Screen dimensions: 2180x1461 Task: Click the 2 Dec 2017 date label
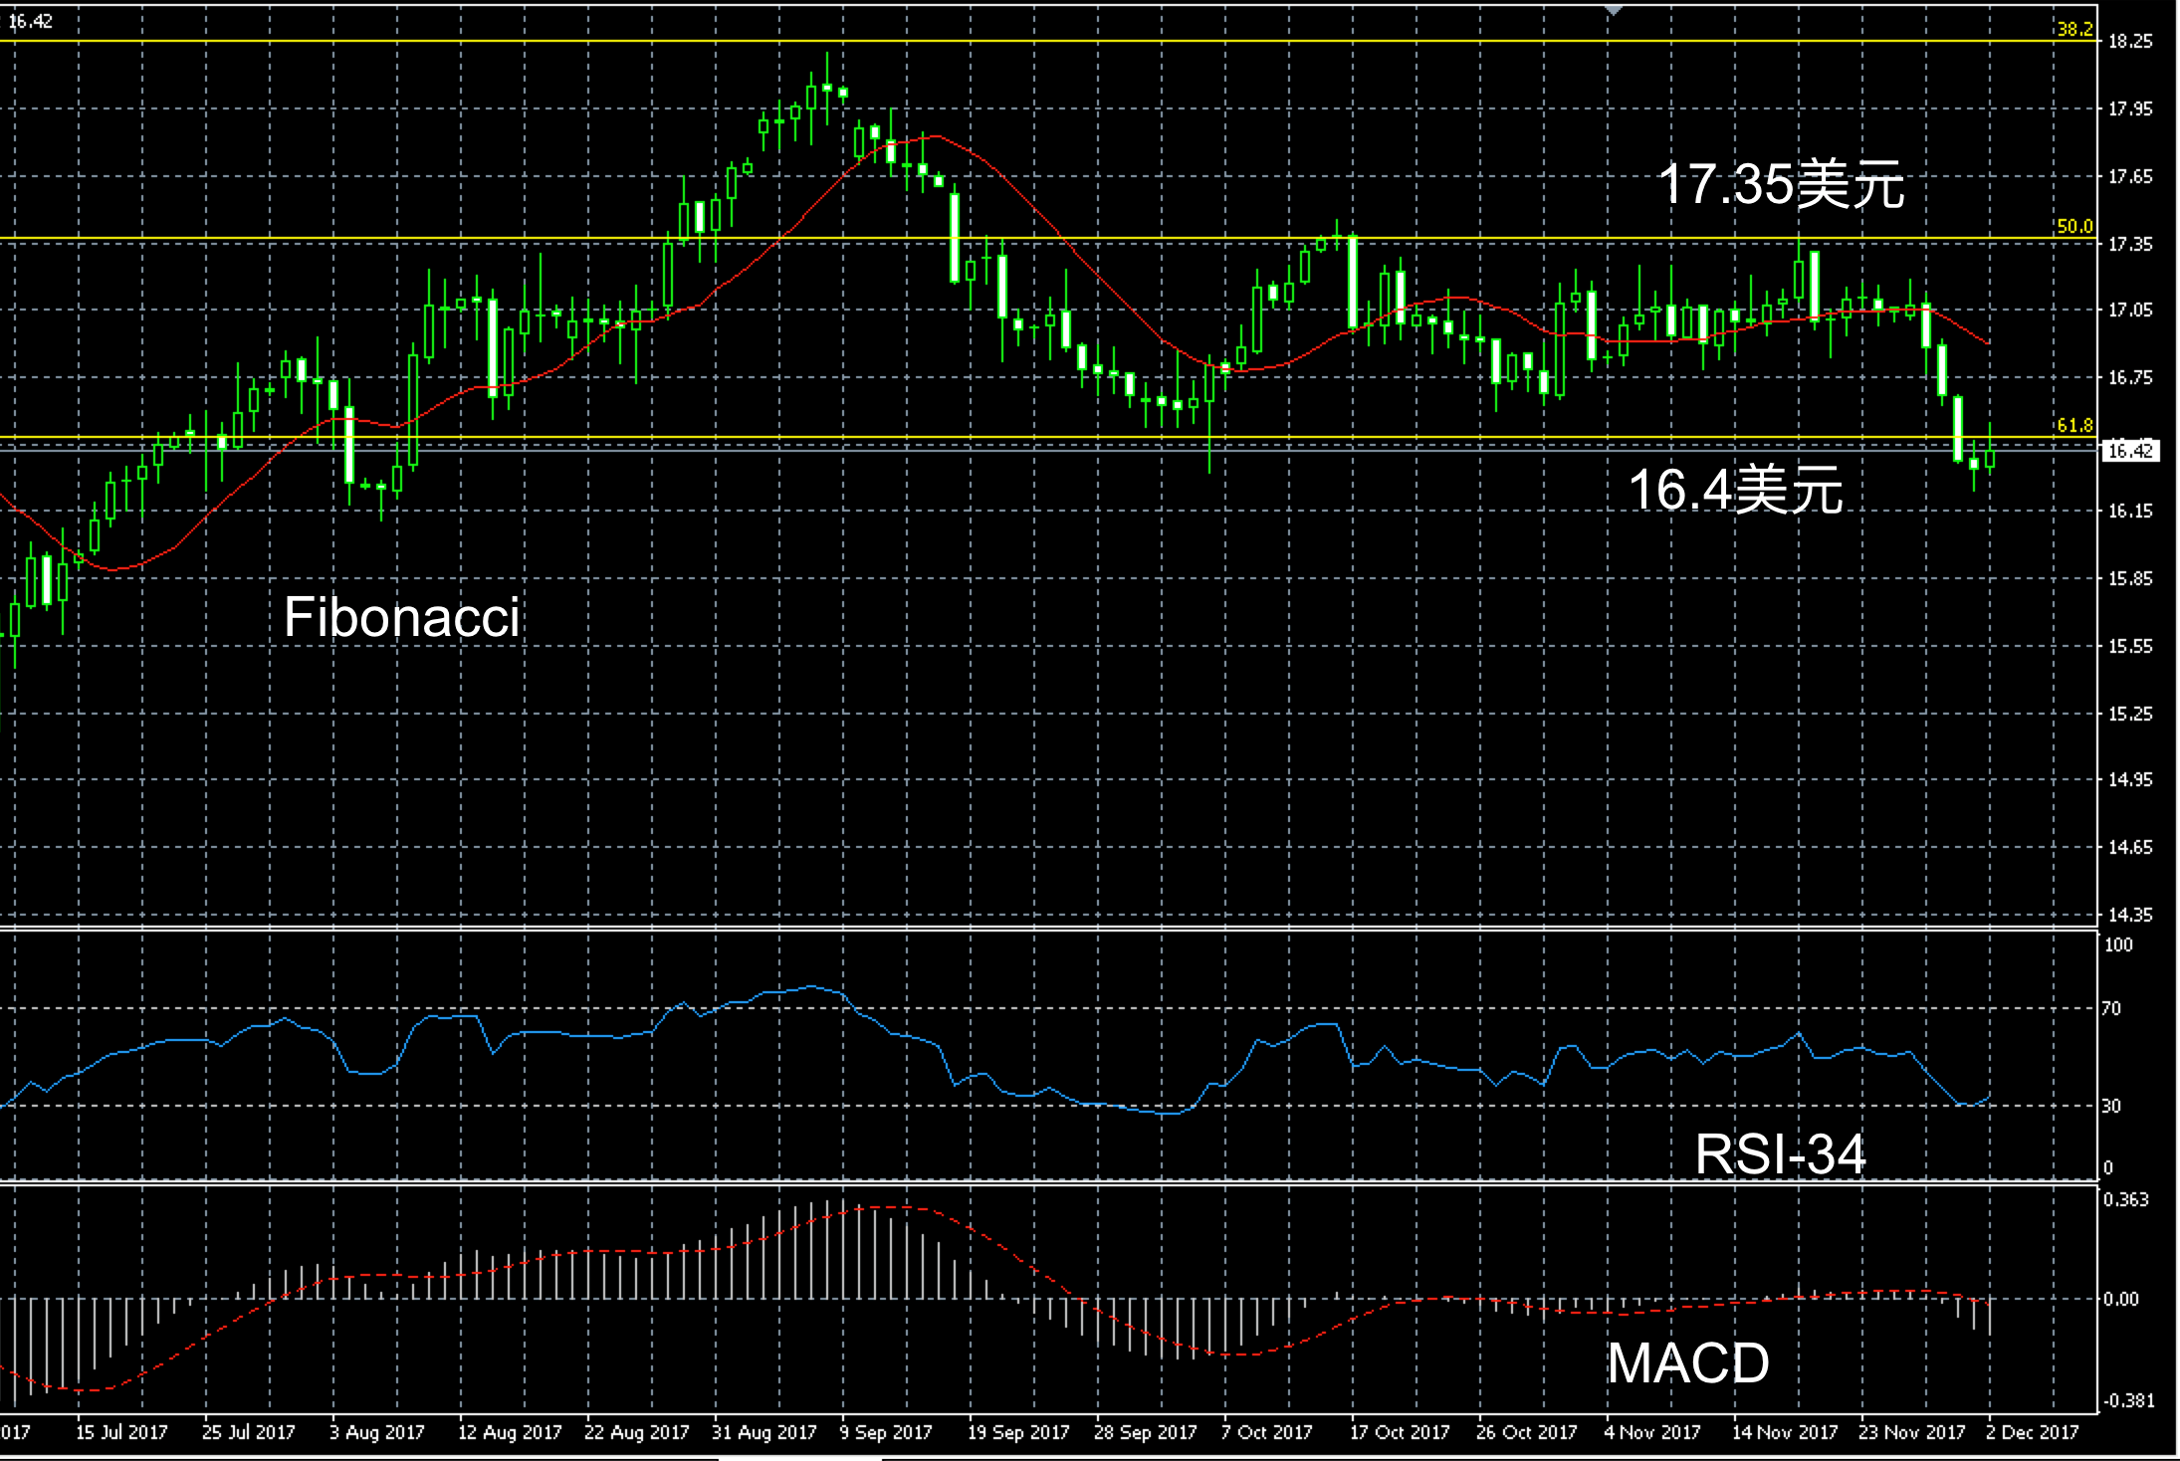tap(2032, 1432)
